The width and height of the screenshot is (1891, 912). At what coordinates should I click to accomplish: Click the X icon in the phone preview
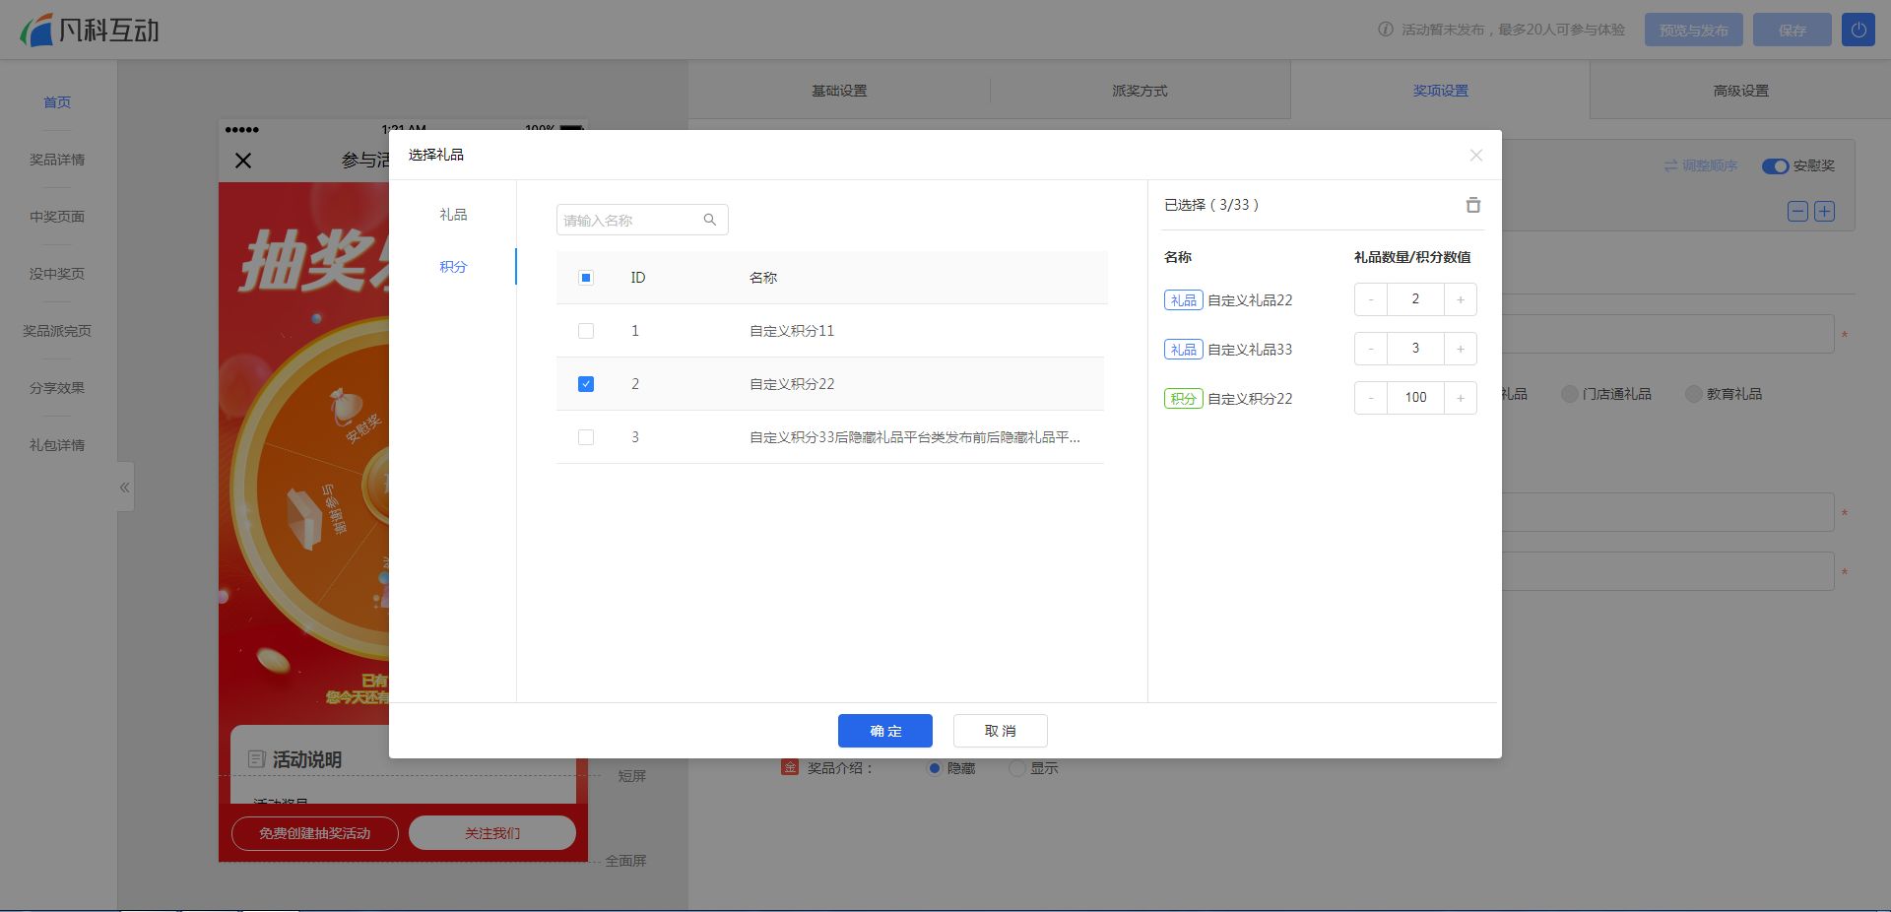point(243,161)
